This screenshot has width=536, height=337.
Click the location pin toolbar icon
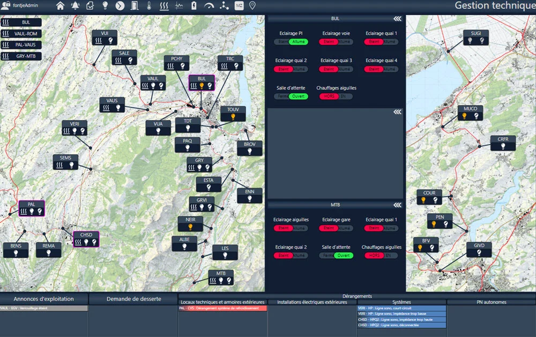click(252, 6)
